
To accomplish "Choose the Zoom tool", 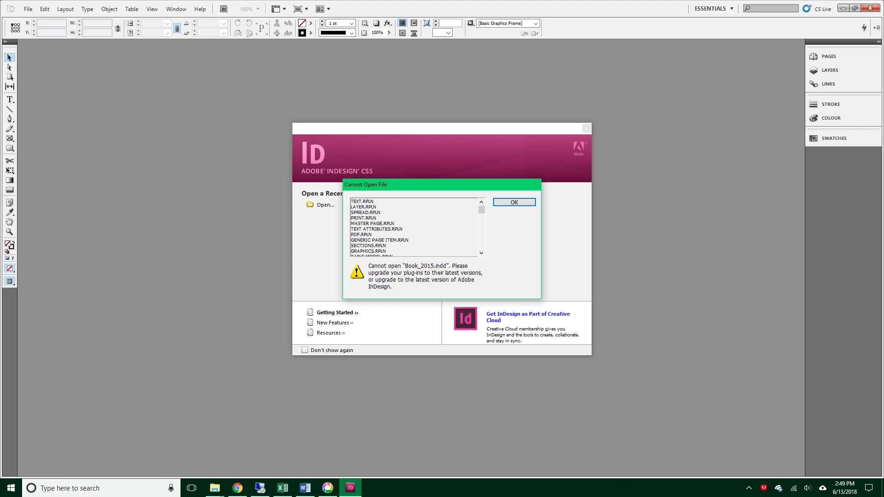I will coord(10,232).
